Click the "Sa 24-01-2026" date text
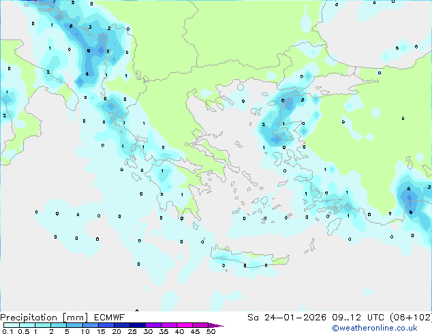Image resolution: width=432 pixels, height=334 pixels. (x=287, y=318)
